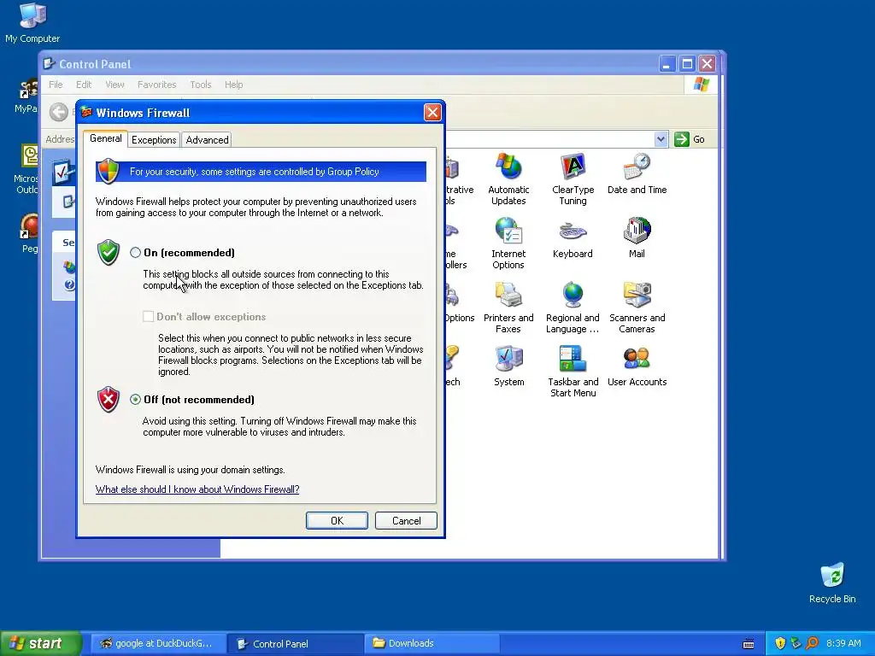
Task: Click keyboard icon on taskbar
Action: [749, 644]
